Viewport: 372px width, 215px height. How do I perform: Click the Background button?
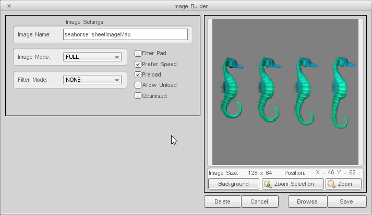[x=233, y=184]
